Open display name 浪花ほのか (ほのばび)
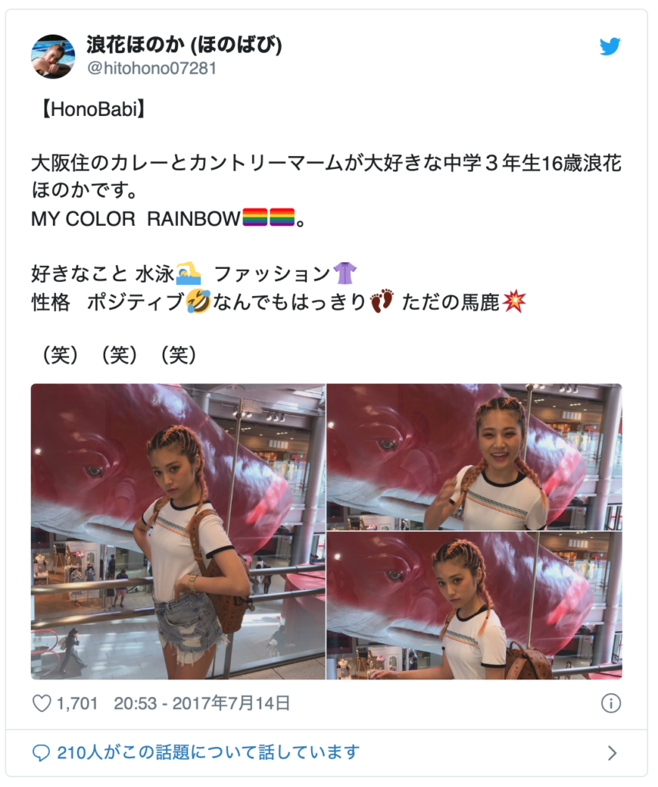 tap(184, 45)
